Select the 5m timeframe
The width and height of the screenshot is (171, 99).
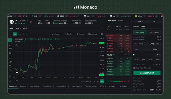15,34
